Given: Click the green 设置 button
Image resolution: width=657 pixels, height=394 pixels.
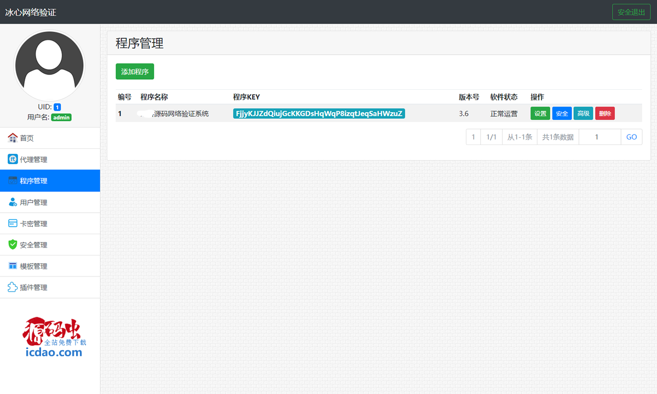Looking at the screenshot, I should pyautogui.click(x=540, y=113).
